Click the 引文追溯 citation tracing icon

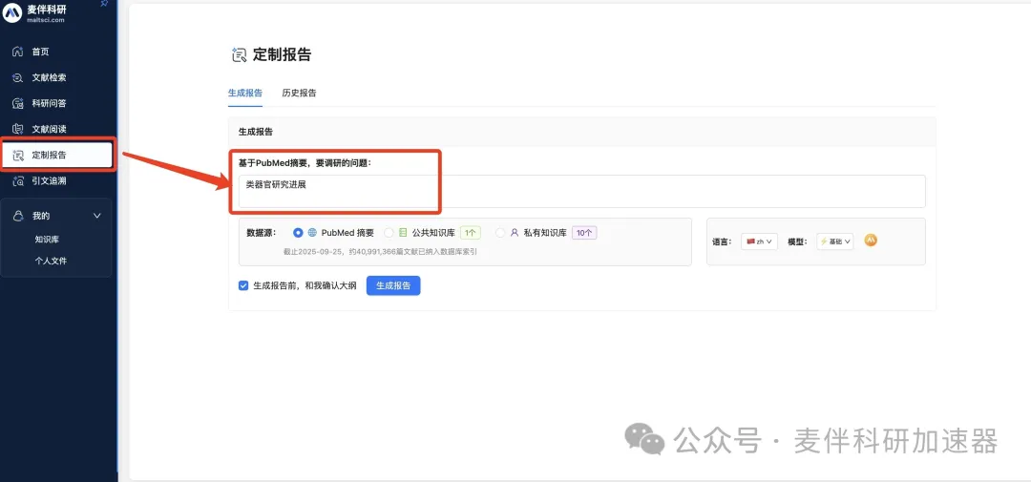point(17,180)
